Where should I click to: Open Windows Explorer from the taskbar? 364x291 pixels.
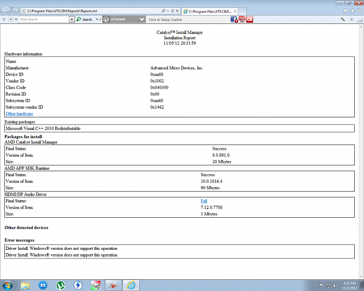25,285
